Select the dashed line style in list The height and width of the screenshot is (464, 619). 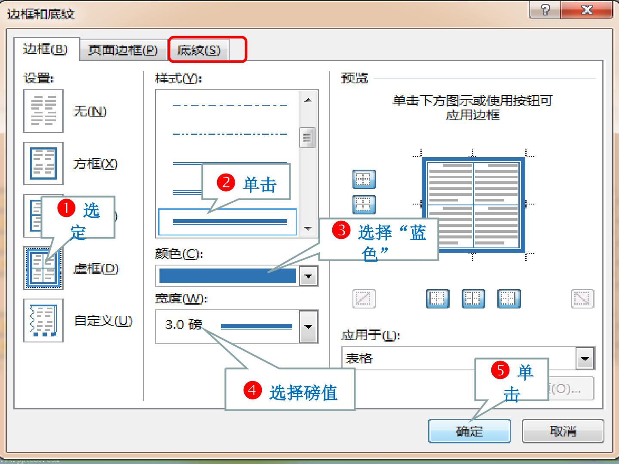[x=230, y=105]
